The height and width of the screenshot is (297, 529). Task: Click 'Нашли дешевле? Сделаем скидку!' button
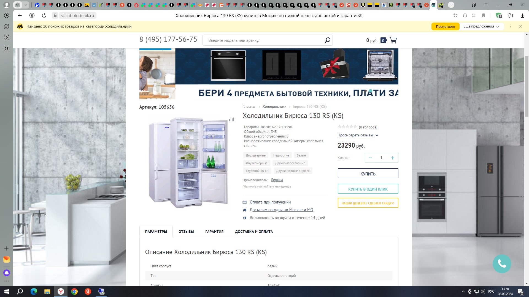(x=368, y=203)
